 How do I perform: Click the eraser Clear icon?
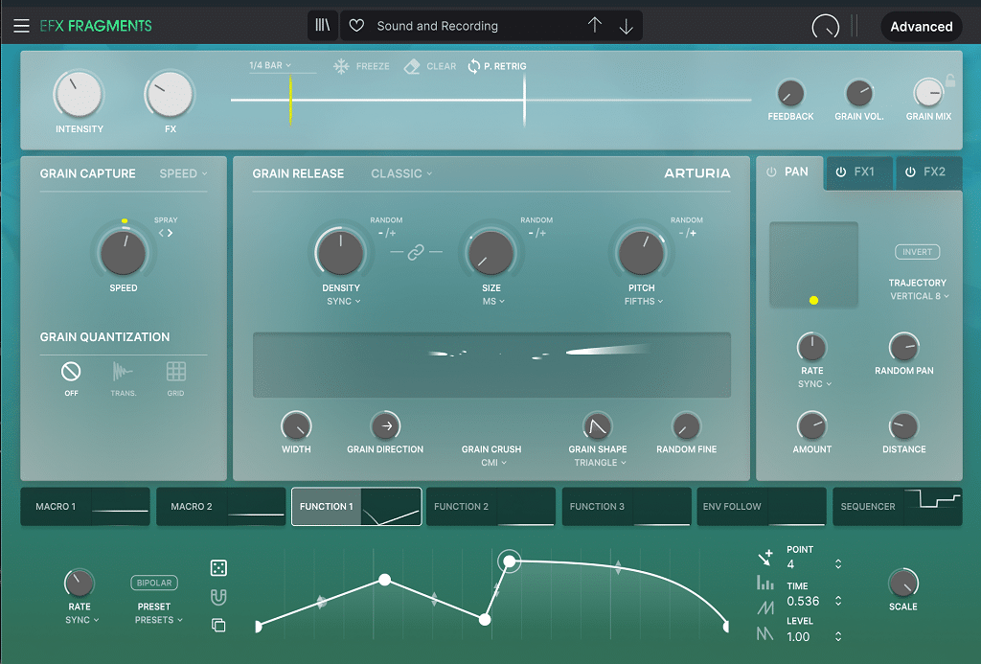click(412, 66)
